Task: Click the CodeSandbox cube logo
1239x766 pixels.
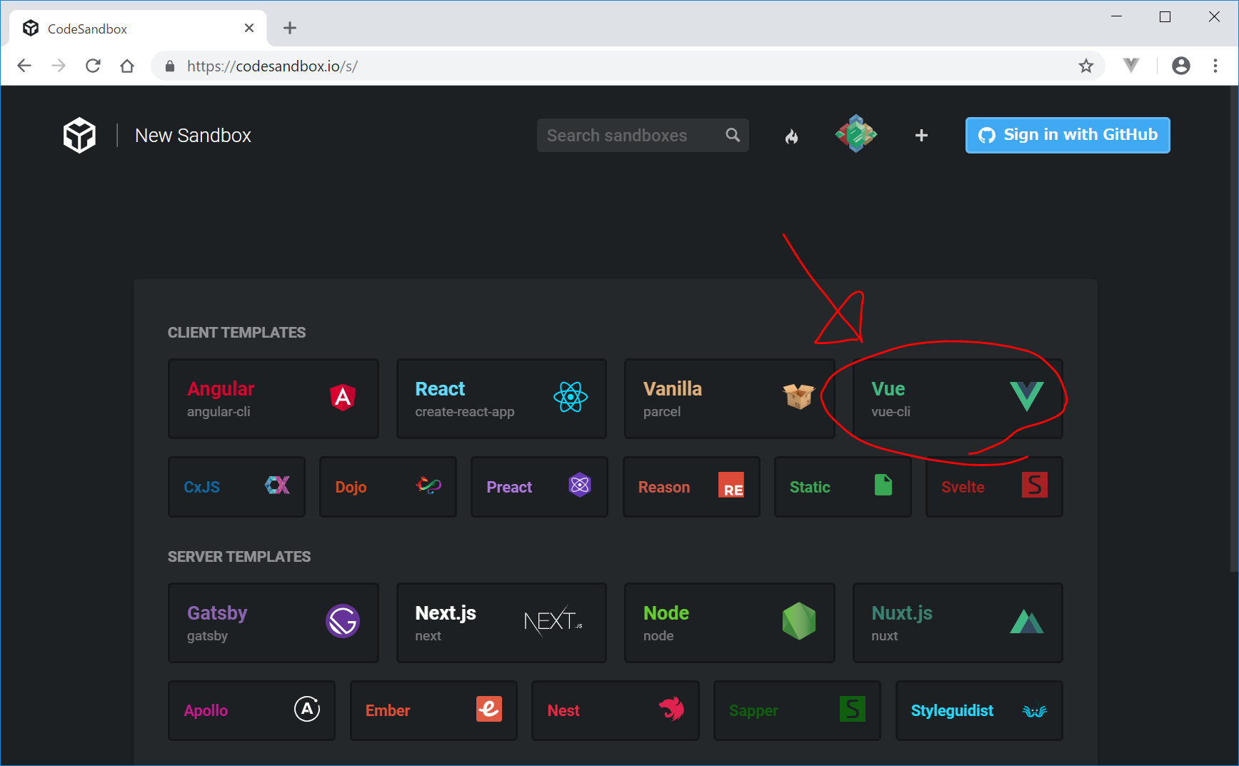Action: pyautogui.click(x=79, y=135)
